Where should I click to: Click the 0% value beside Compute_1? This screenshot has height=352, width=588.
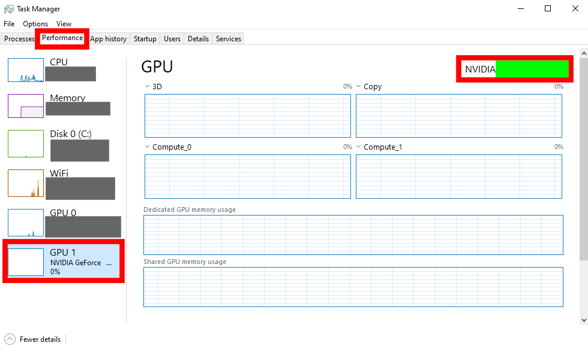coord(559,147)
